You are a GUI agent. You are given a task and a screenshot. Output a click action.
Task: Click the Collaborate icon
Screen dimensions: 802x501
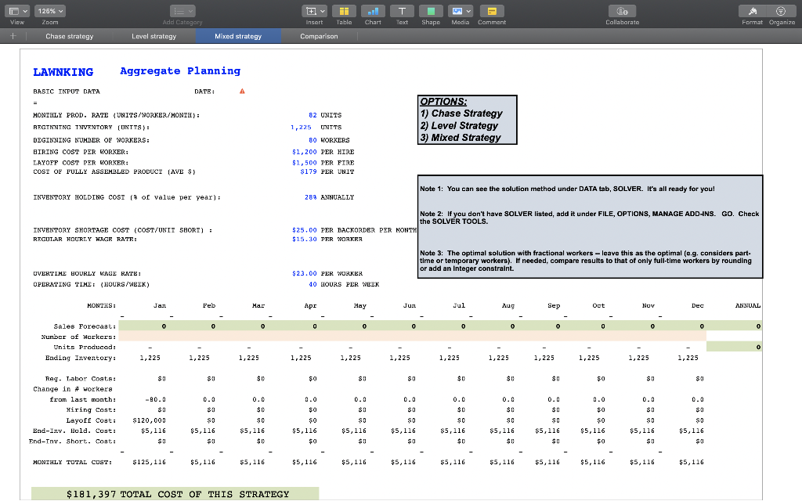[623, 11]
